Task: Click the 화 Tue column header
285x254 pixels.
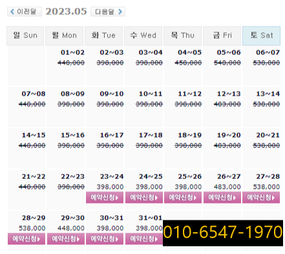Action: 103,36
